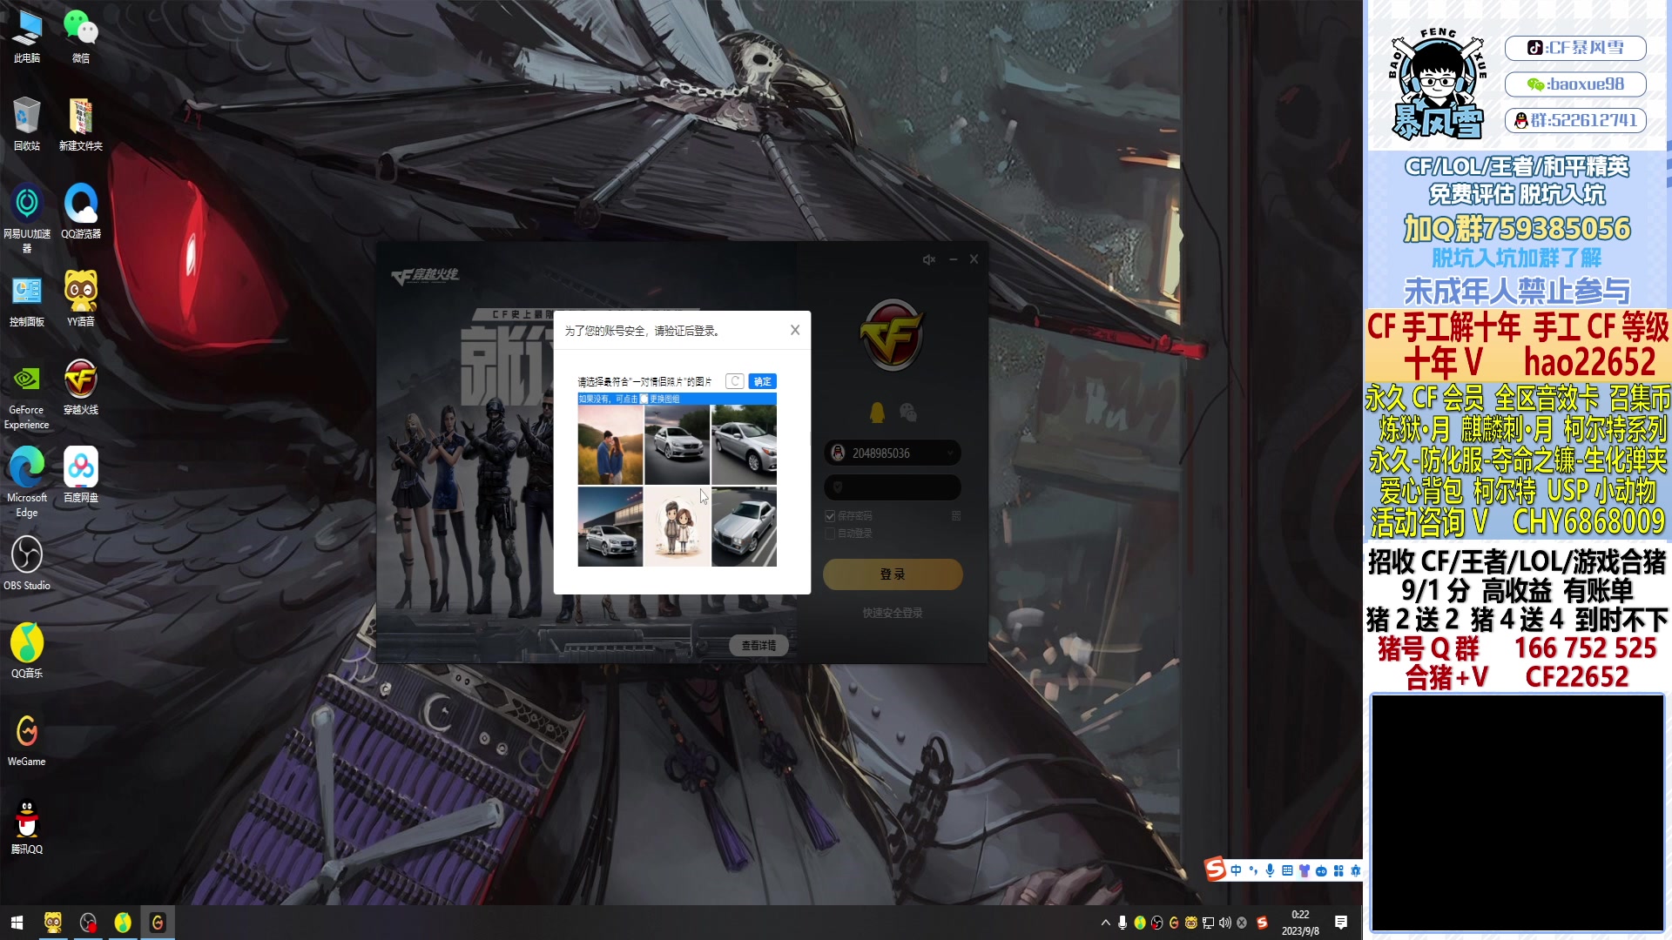Click the 确定 button in the captcha dialog

point(762,381)
